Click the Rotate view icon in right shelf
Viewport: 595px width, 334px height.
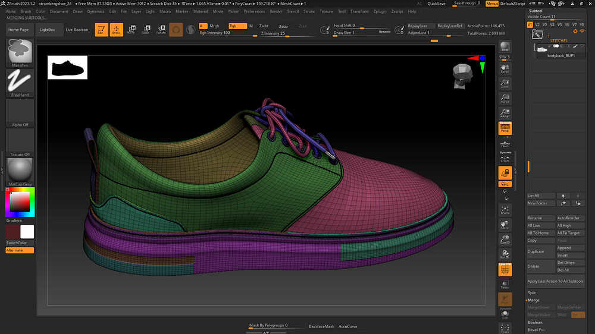click(x=505, y=254)
